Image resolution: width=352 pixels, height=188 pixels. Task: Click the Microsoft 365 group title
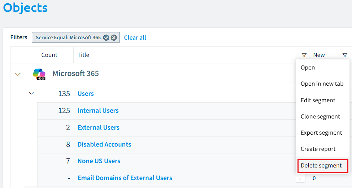(x=76, y=73)
